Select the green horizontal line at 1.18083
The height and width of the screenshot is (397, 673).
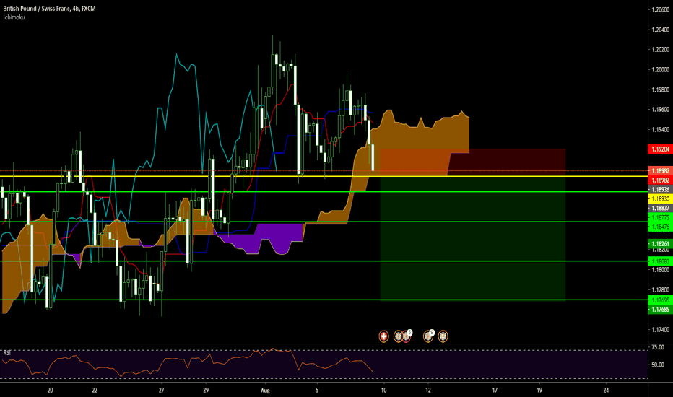click(x=324, y=261)
